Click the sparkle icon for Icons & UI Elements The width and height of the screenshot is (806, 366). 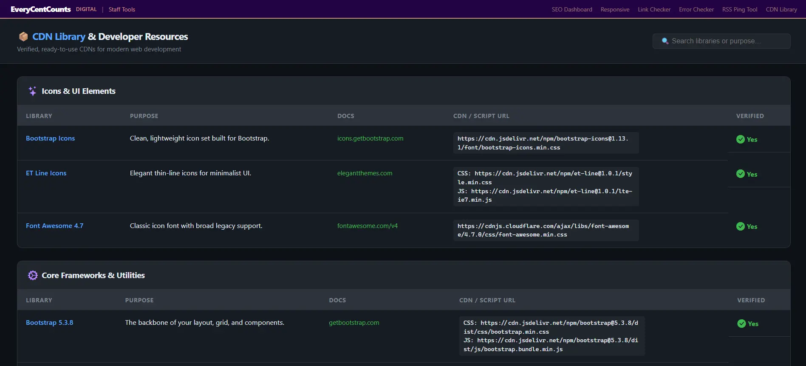(32, 91)
